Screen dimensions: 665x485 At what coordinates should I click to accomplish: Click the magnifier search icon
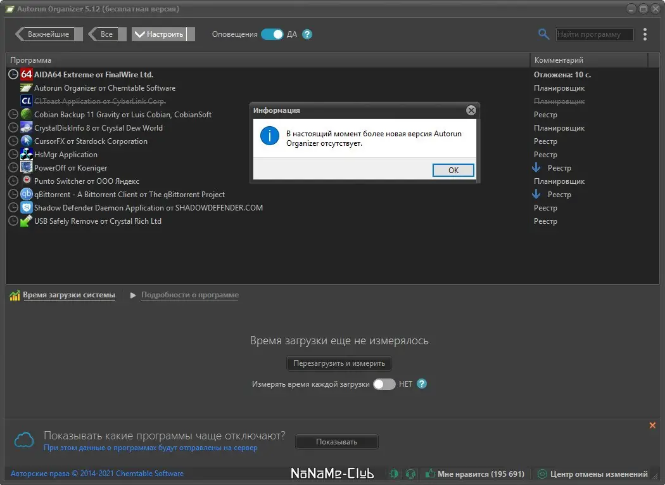point(543,34)
